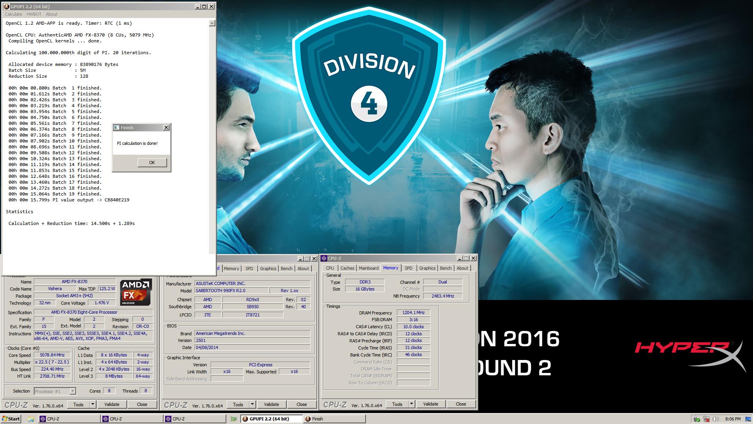
Task: Click the network tray icon with red X
Action: click(706, 419)
